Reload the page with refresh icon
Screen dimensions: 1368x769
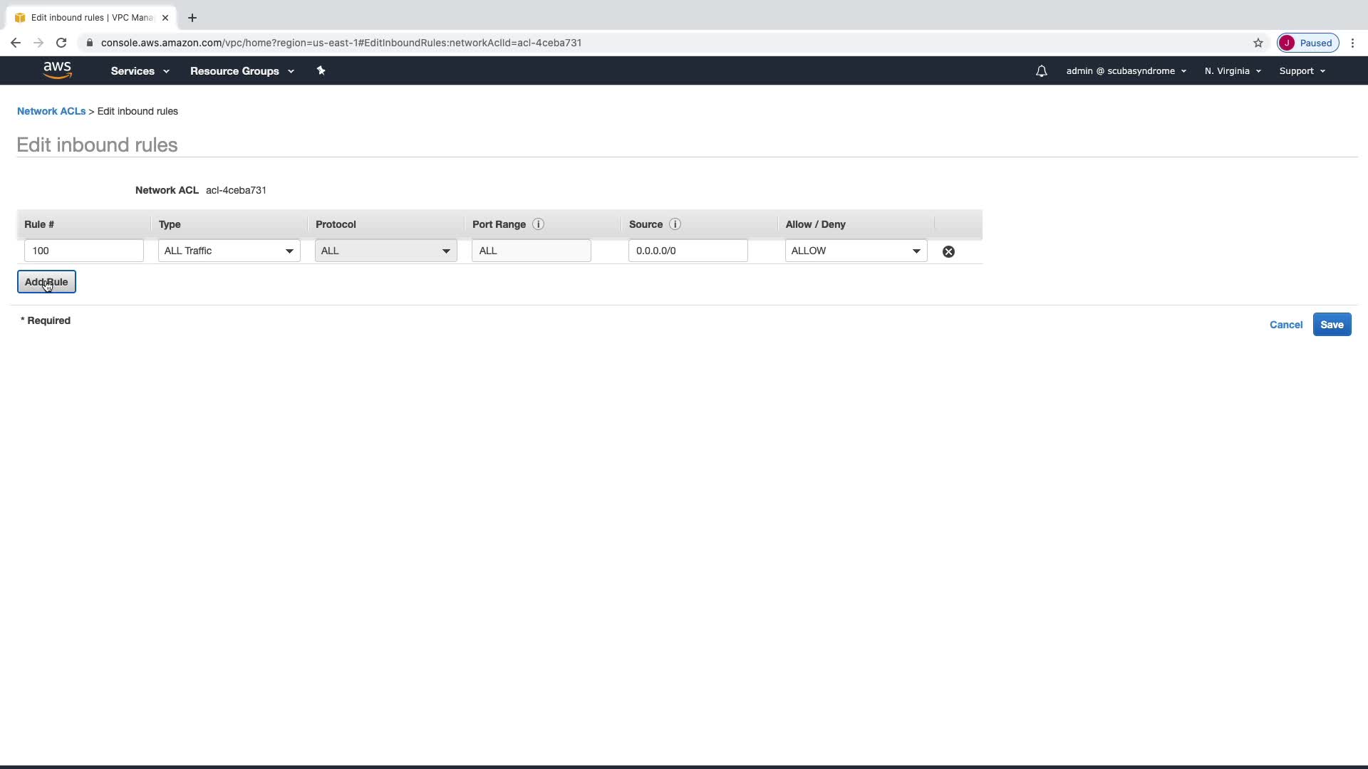click(x=61, y=43)
